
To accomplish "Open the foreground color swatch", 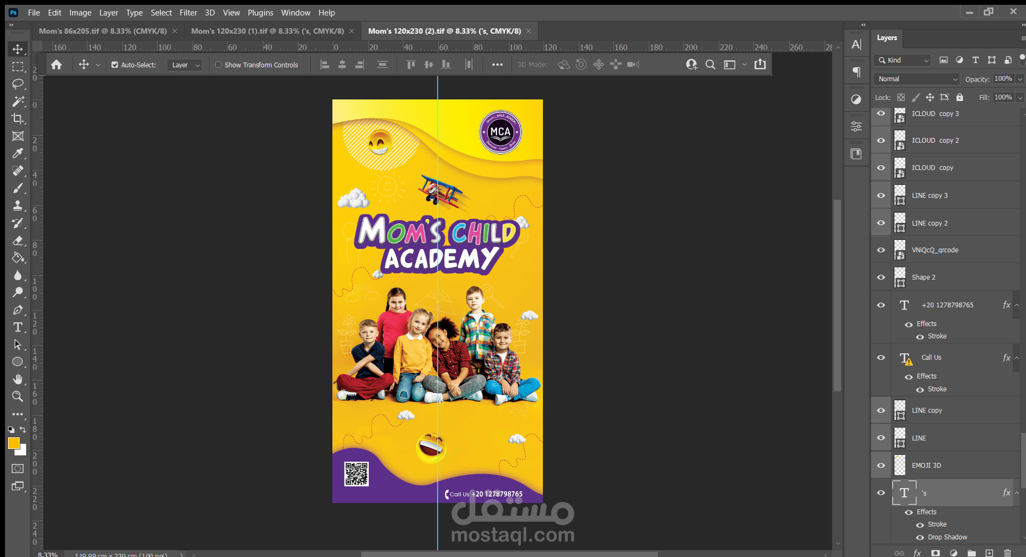I will [x=13, y=443].
